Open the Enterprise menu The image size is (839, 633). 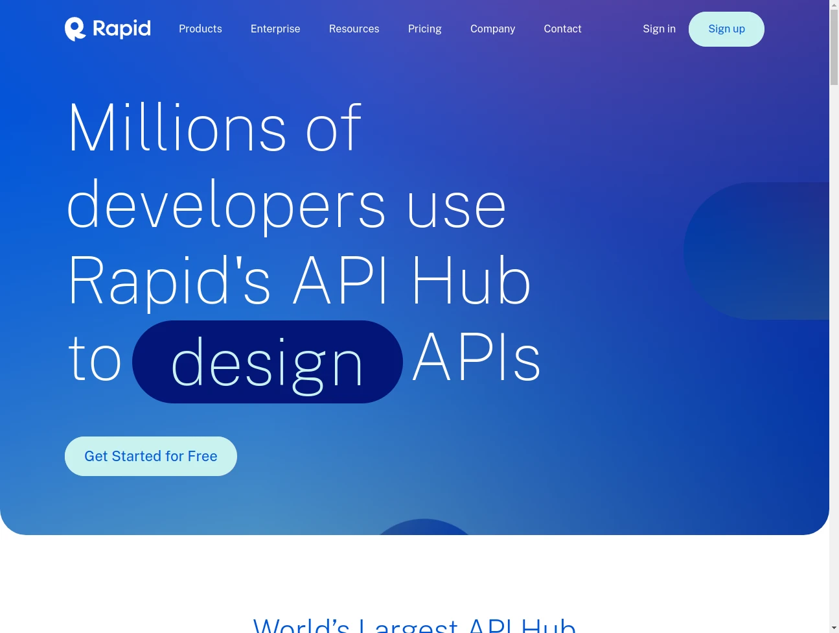(x=275, y=29)
